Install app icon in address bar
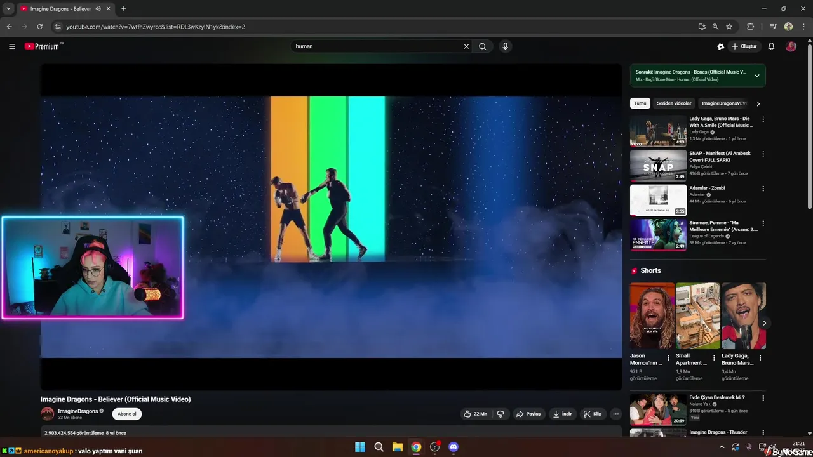This screenshot has height=457, width=813. coord(701,27)
